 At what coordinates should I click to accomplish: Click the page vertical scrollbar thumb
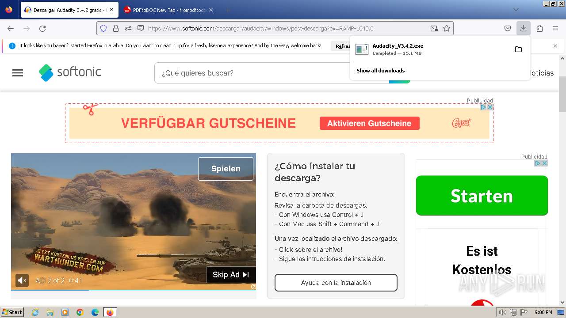coord(562,94)
